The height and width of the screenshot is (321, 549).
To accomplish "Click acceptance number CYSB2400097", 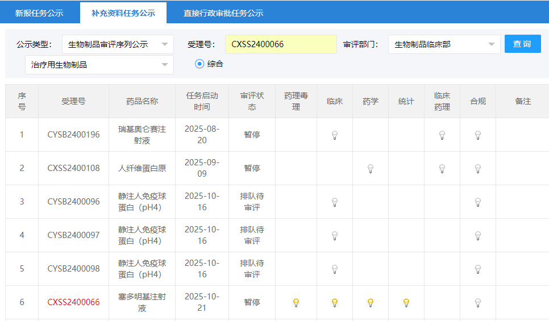I will pyautogui.click(x=73, y=235).
